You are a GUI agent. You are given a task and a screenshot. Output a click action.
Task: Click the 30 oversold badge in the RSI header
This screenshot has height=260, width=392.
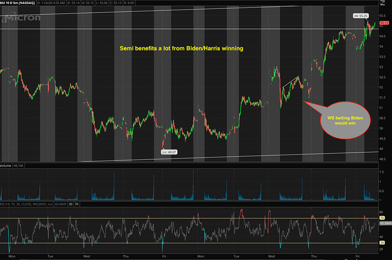[x=71, y=204]
